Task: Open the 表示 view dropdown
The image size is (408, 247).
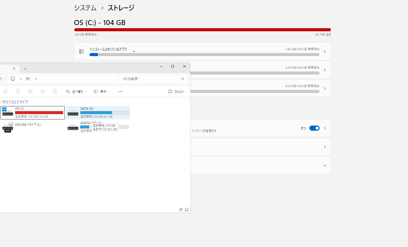Action: point(102,91)
